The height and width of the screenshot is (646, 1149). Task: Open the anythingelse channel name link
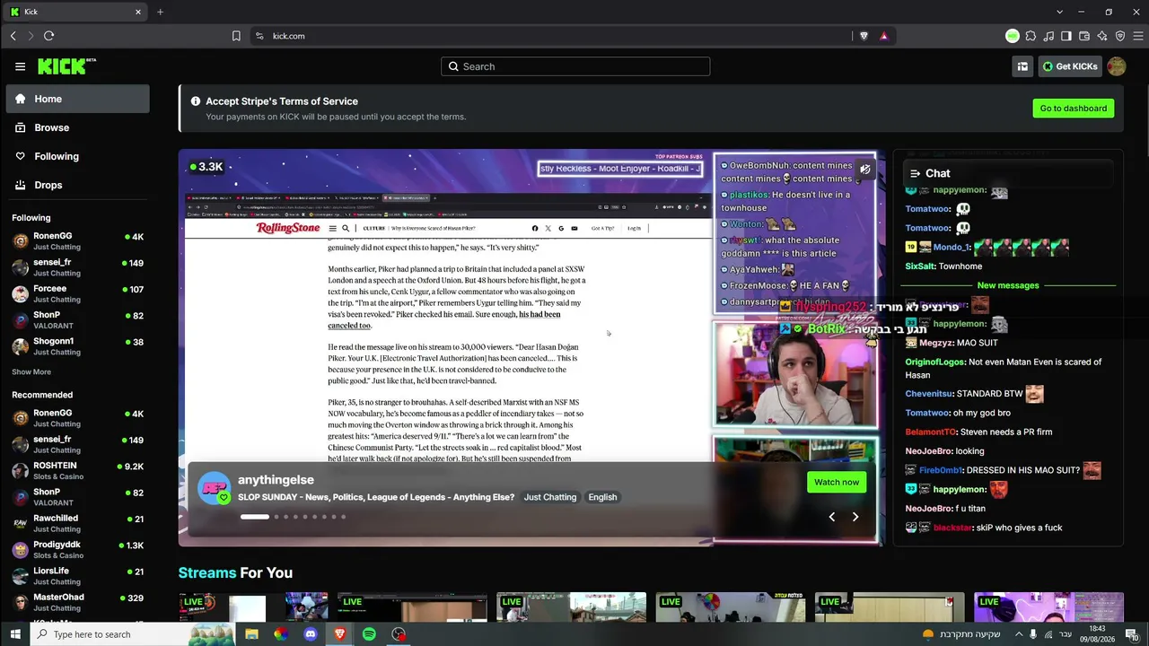[x=276, y=480]
